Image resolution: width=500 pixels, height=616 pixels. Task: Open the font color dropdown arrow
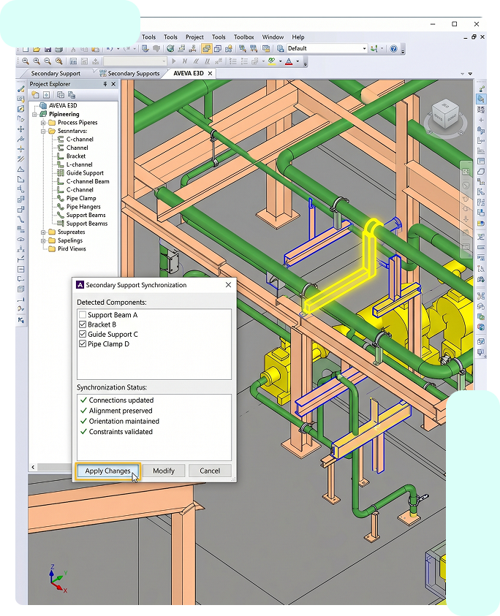[x=298, y=61]
